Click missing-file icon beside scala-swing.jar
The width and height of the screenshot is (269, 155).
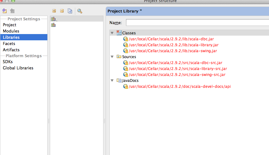(x=126, y=51)
